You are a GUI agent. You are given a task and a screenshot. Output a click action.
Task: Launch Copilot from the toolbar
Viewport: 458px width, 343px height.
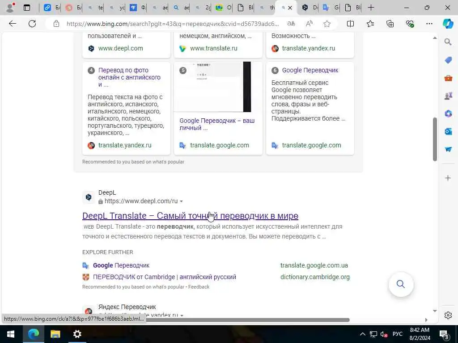[x=448, y=24]
